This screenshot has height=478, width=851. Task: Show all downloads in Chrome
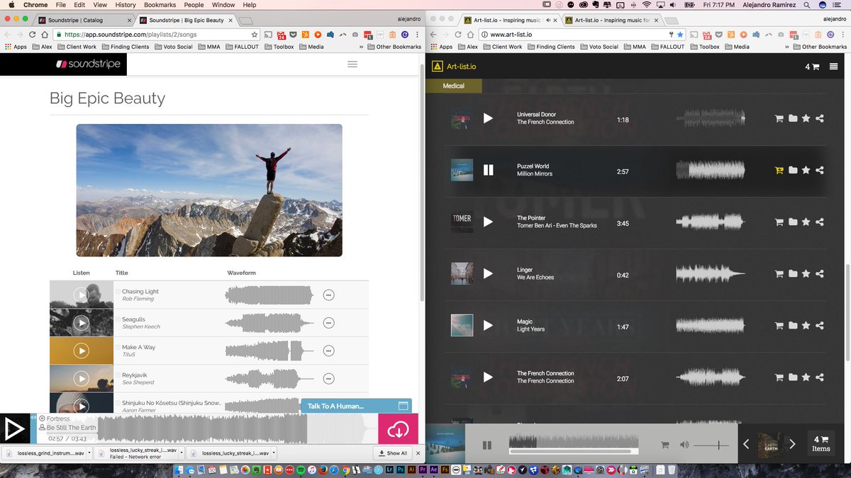[393, 453]
